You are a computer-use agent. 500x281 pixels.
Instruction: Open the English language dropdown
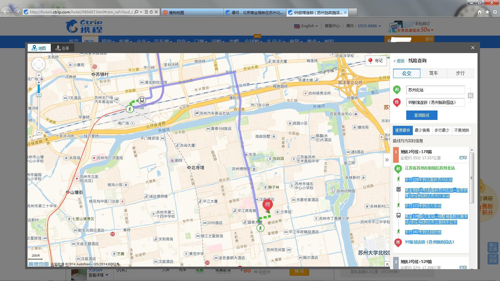click(x=306, y=26)
